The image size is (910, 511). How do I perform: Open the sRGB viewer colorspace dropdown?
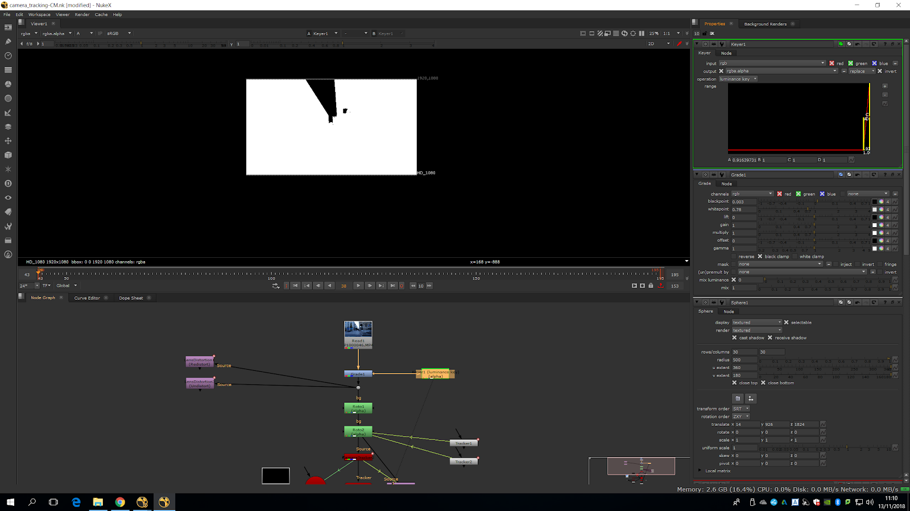click(x=118, y=33)
